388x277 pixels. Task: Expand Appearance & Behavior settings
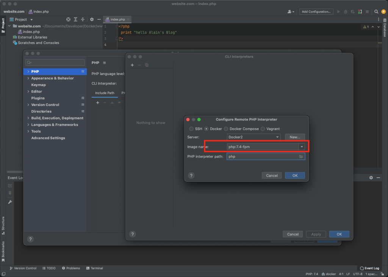coord(28,78)
